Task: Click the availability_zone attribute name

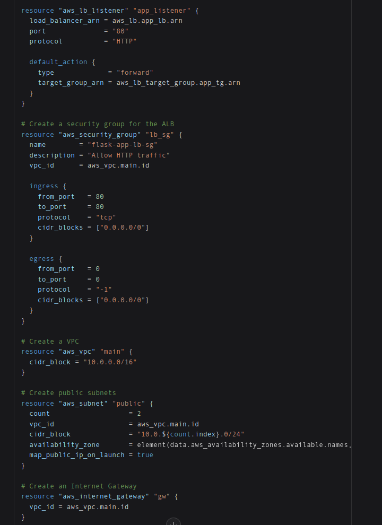Action: click(x=64, y=444)
